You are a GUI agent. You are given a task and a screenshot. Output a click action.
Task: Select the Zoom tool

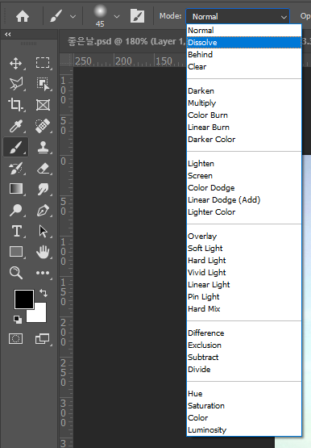point(15,273)
